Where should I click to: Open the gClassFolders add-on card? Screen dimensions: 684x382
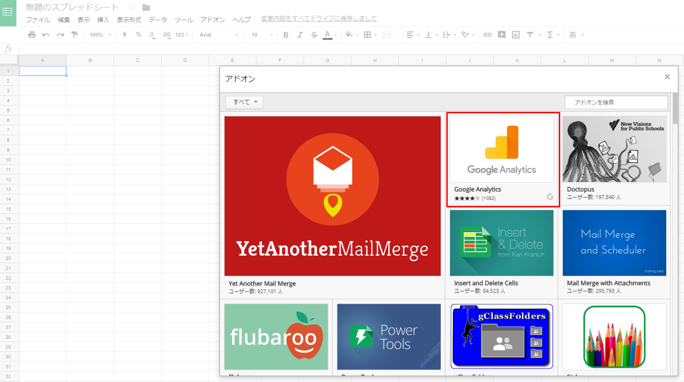pos(502,338)
